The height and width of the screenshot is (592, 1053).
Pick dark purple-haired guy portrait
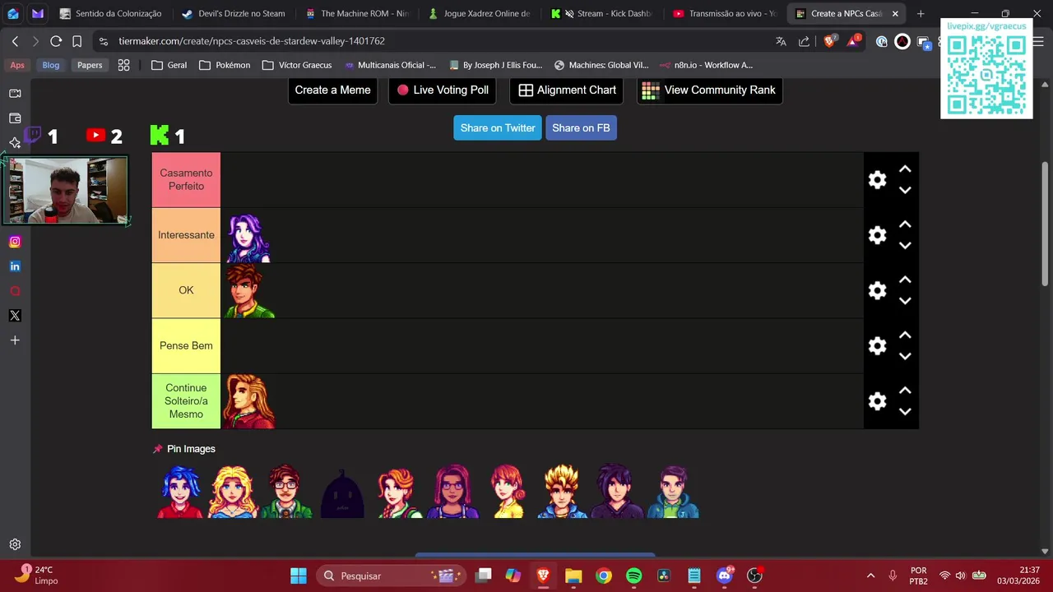tap(617, 491)
